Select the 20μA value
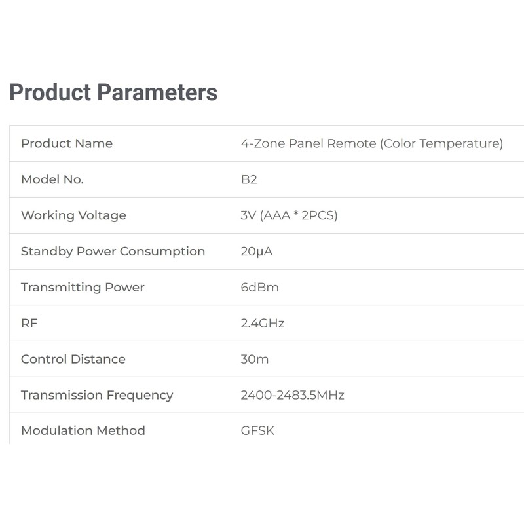The height and width of the screenshot is (524, 524). tap(257, 252)
